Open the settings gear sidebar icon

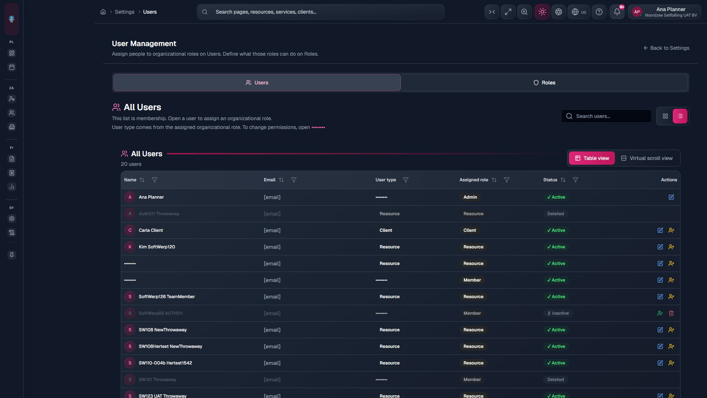[x=12, y=219]
